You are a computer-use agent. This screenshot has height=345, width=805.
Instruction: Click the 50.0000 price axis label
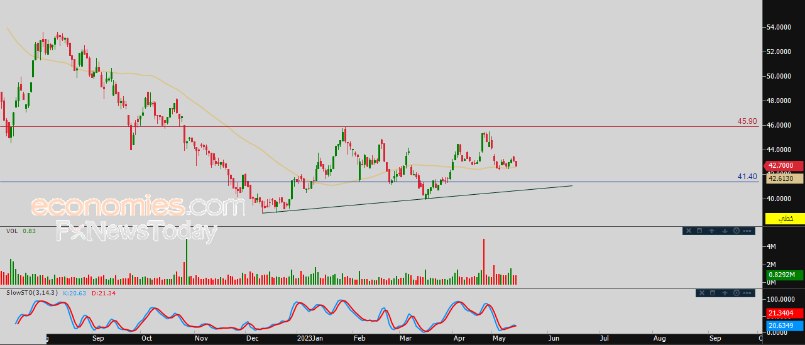779,76
